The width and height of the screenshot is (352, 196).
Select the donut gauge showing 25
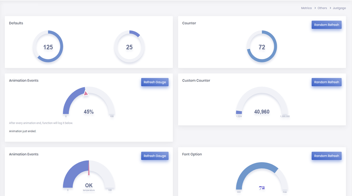129,47
